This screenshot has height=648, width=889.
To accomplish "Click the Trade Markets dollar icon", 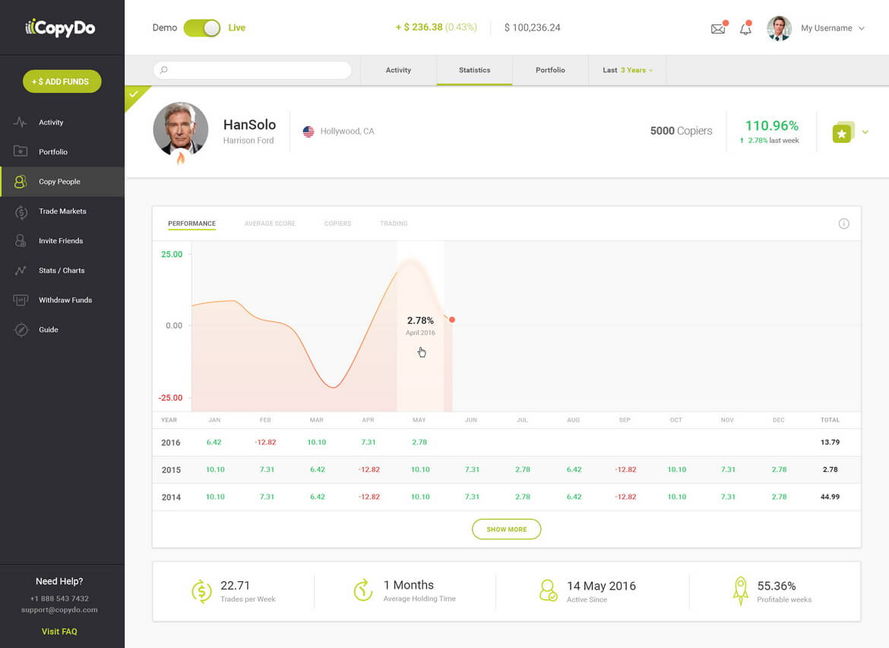I will point(21,211).
